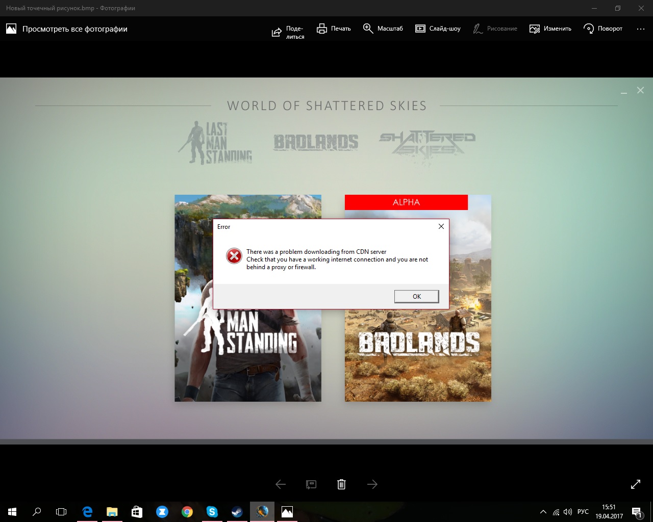Click the Badlands logo in the top row
The height and width of the screenshot is (522, 653).
316,142
